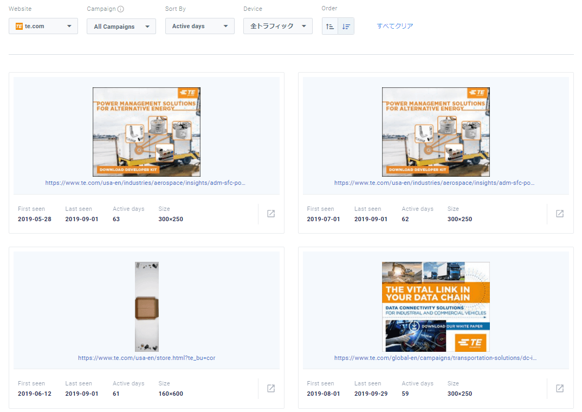
Task: Open the Website dropdown showing te.com
Action: 43,26
